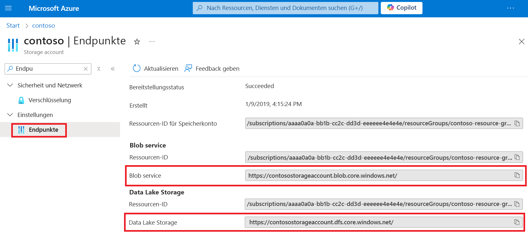Click the Verschlüsselung lock icon
This screenshot has width=528, height=241.
(x=21, y=100)
